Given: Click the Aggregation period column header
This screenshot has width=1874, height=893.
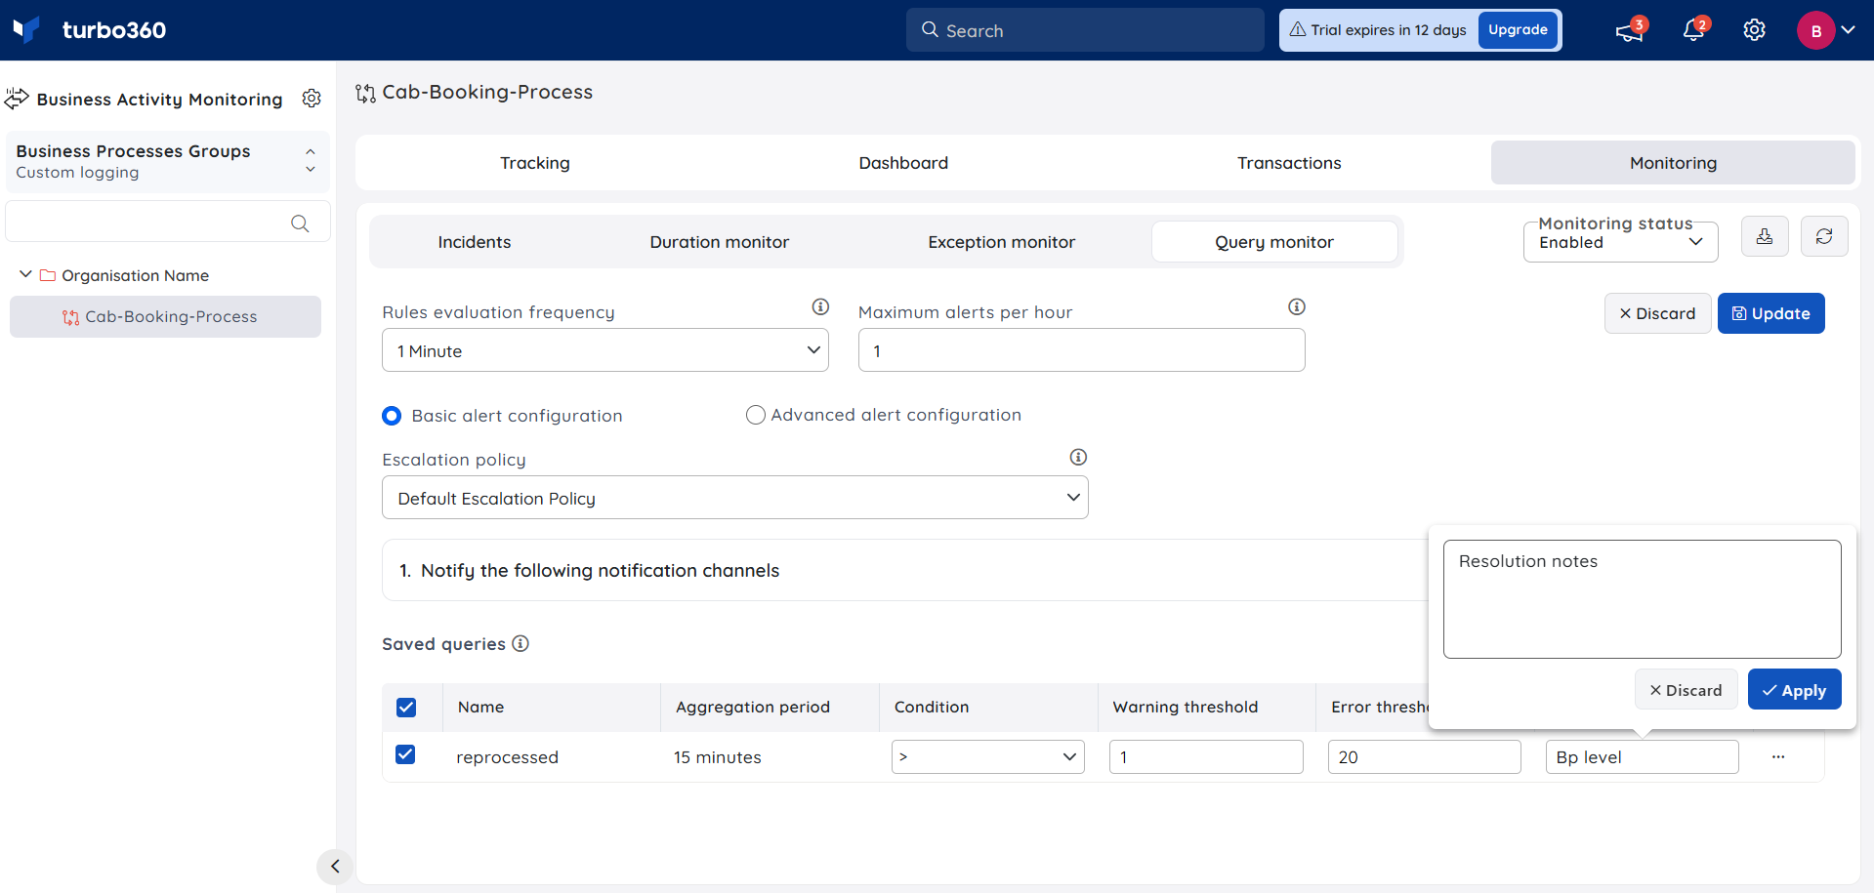Looking at the screenshot, I should pyautogui.click(x=753, y=707).
